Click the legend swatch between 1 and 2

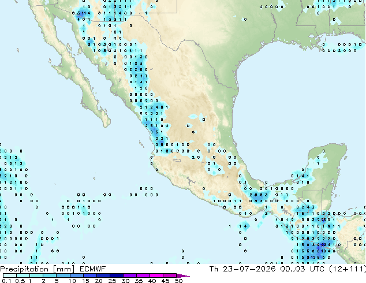pos(36,275)
